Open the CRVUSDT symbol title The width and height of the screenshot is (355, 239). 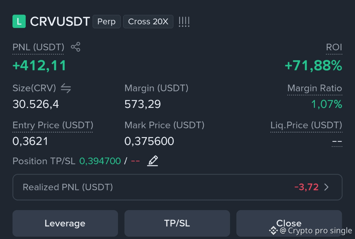60,21
